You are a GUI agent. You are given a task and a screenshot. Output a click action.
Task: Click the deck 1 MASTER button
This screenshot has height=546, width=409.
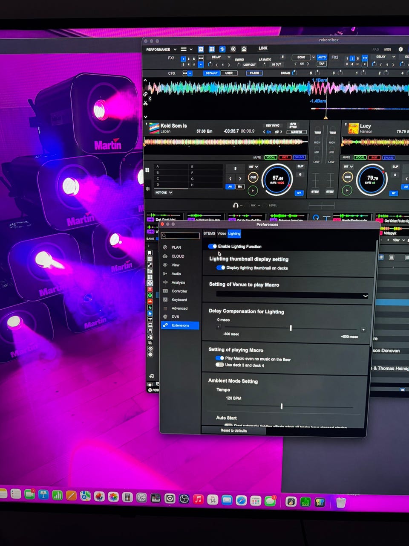click(x=297, y=132)
